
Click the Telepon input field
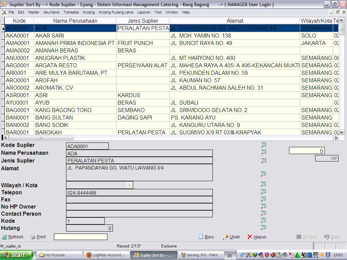point(139,193)
